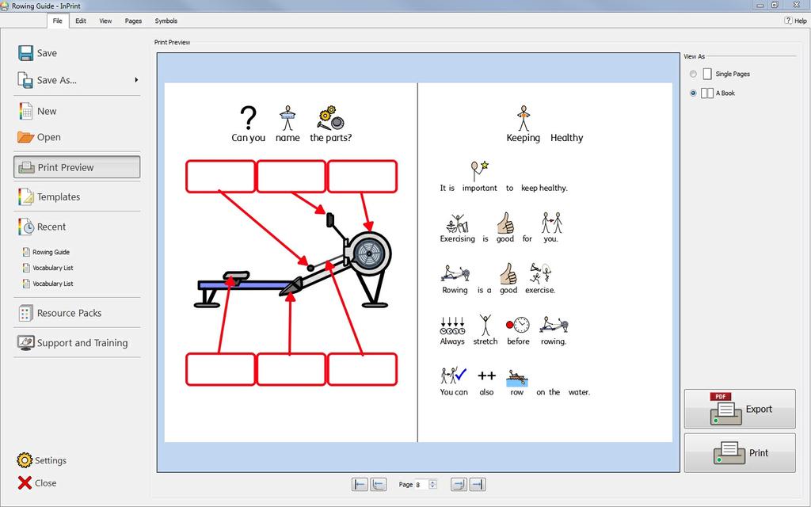Viewport: 811px width, 507px height.
Task: Open the Edit menu
Action: click(81, 21)
